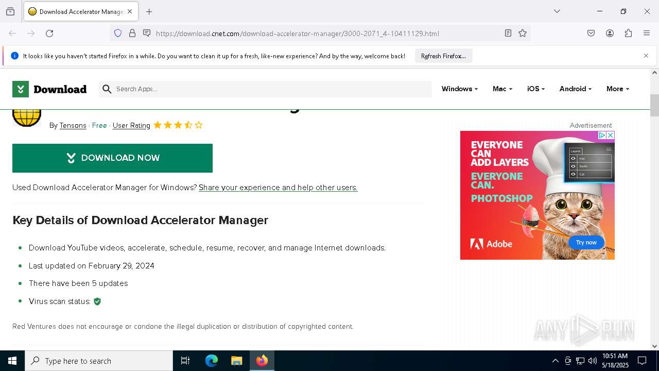Close the Download Accelerator Manager tab
The width and height of the screenshot is (659, 371).
click(130, 11)
